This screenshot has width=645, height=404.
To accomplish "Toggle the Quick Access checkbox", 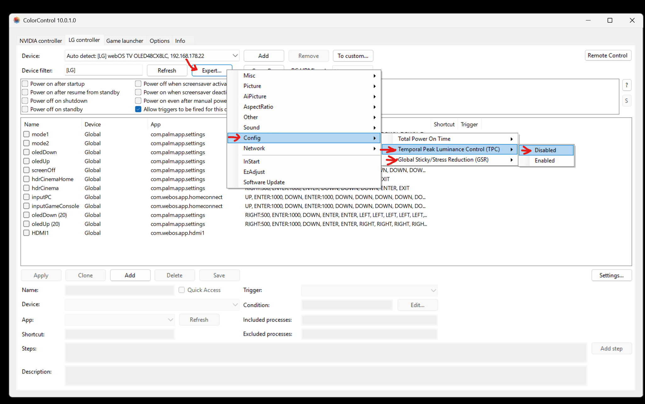I will click(182, 290).
